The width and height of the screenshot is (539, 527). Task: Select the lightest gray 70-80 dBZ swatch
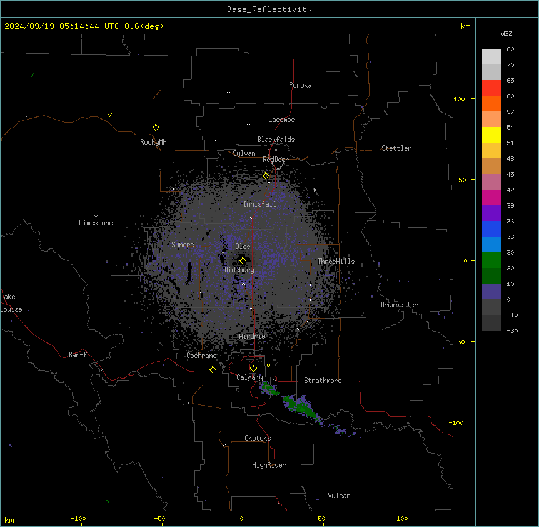(x=491, y=57)
